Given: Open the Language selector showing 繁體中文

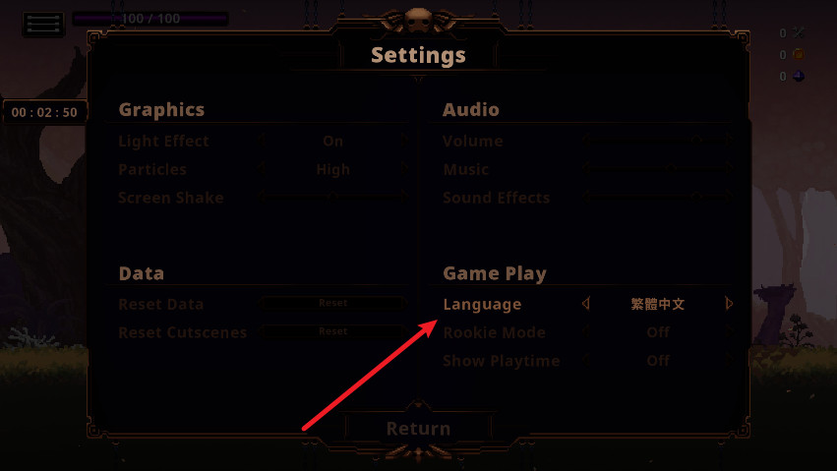Looking at the screenshot, I should 658,304.
